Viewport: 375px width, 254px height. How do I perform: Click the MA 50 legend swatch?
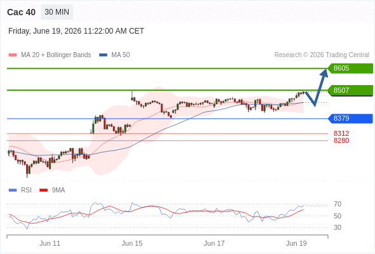[x=103, y=55]
